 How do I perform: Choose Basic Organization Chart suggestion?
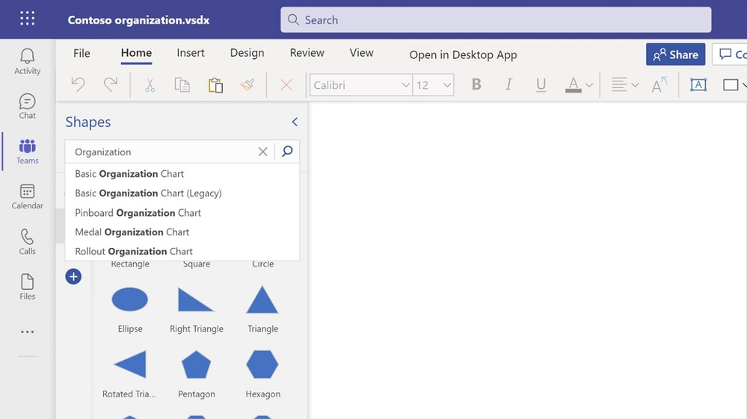click(182, 174)
